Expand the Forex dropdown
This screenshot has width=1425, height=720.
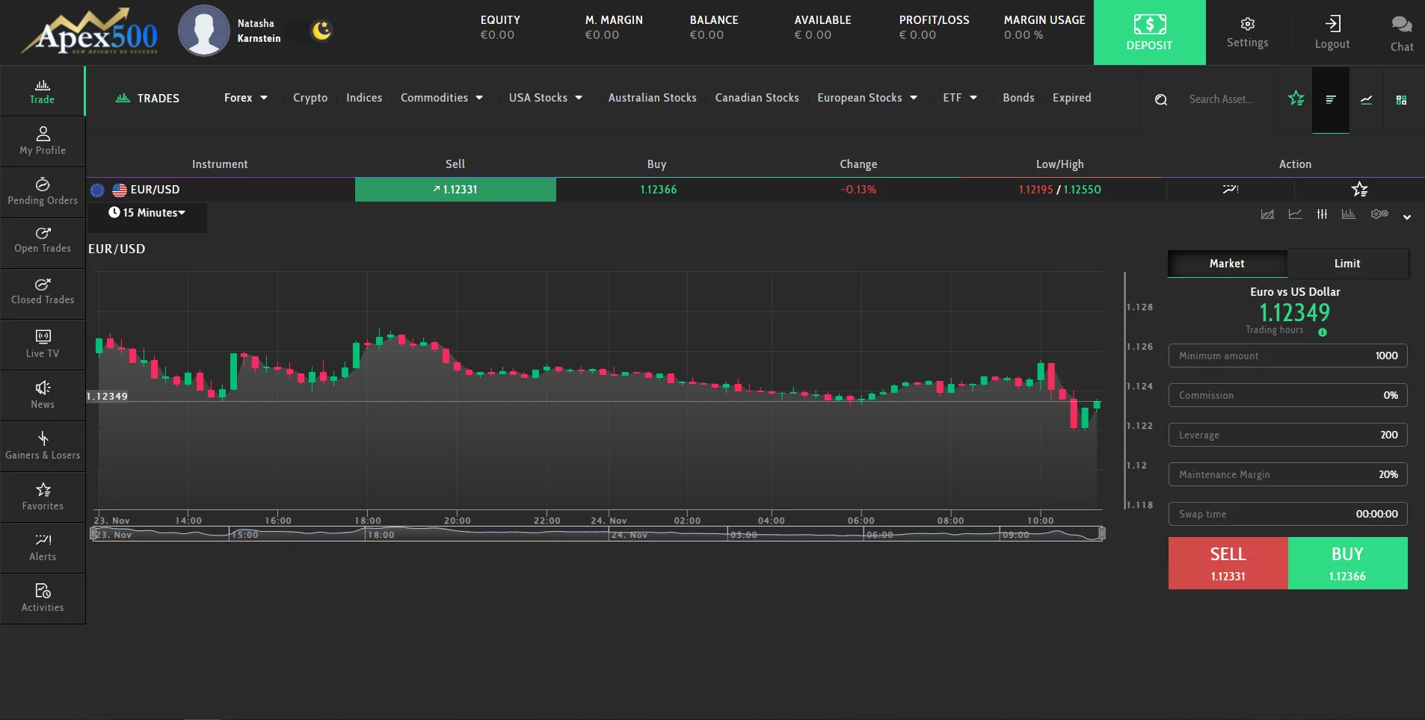245,98
